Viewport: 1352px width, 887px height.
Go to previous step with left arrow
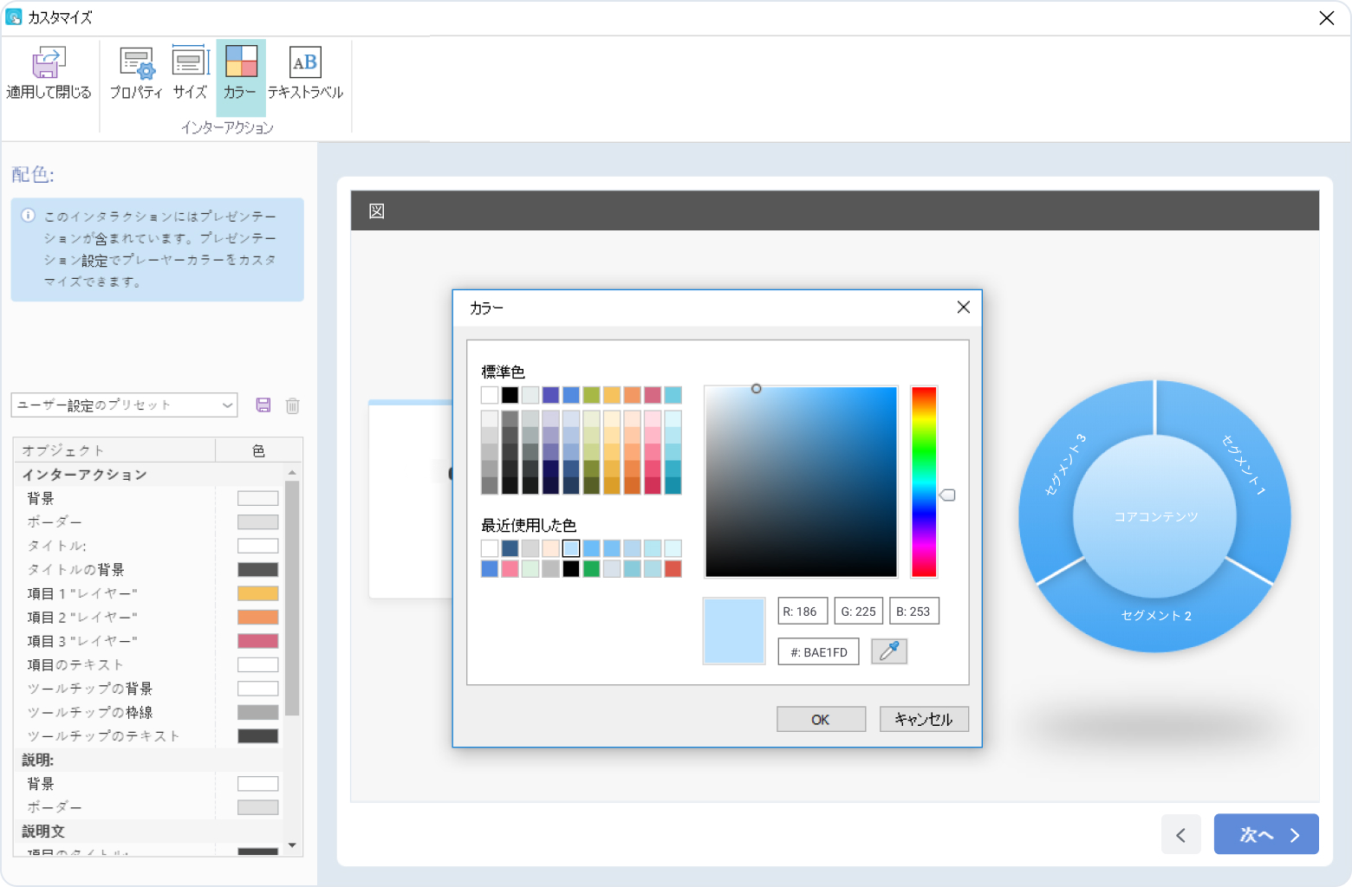pos(1180,834)
